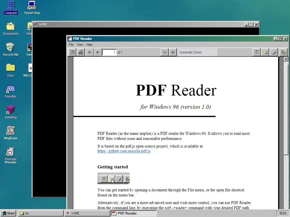The width and height of the screenshot is (290, 217).
Task: Click the WINE window title icon
Action: (x=35, y=24)
